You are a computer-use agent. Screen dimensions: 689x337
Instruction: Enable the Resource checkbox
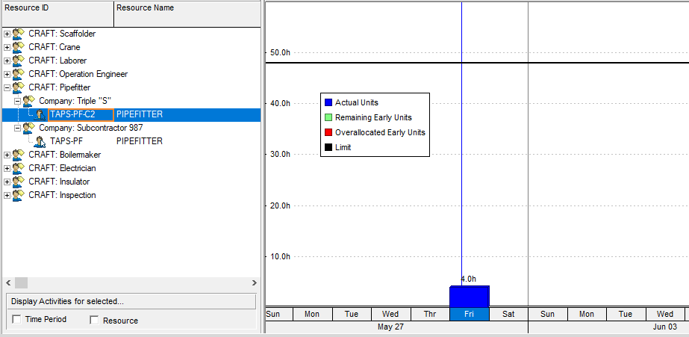coord(95,320)
